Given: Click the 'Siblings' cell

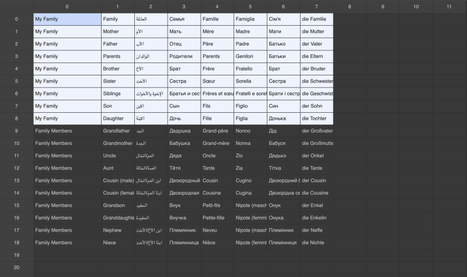Looking at the screenshot, I should tap(118, 94).
